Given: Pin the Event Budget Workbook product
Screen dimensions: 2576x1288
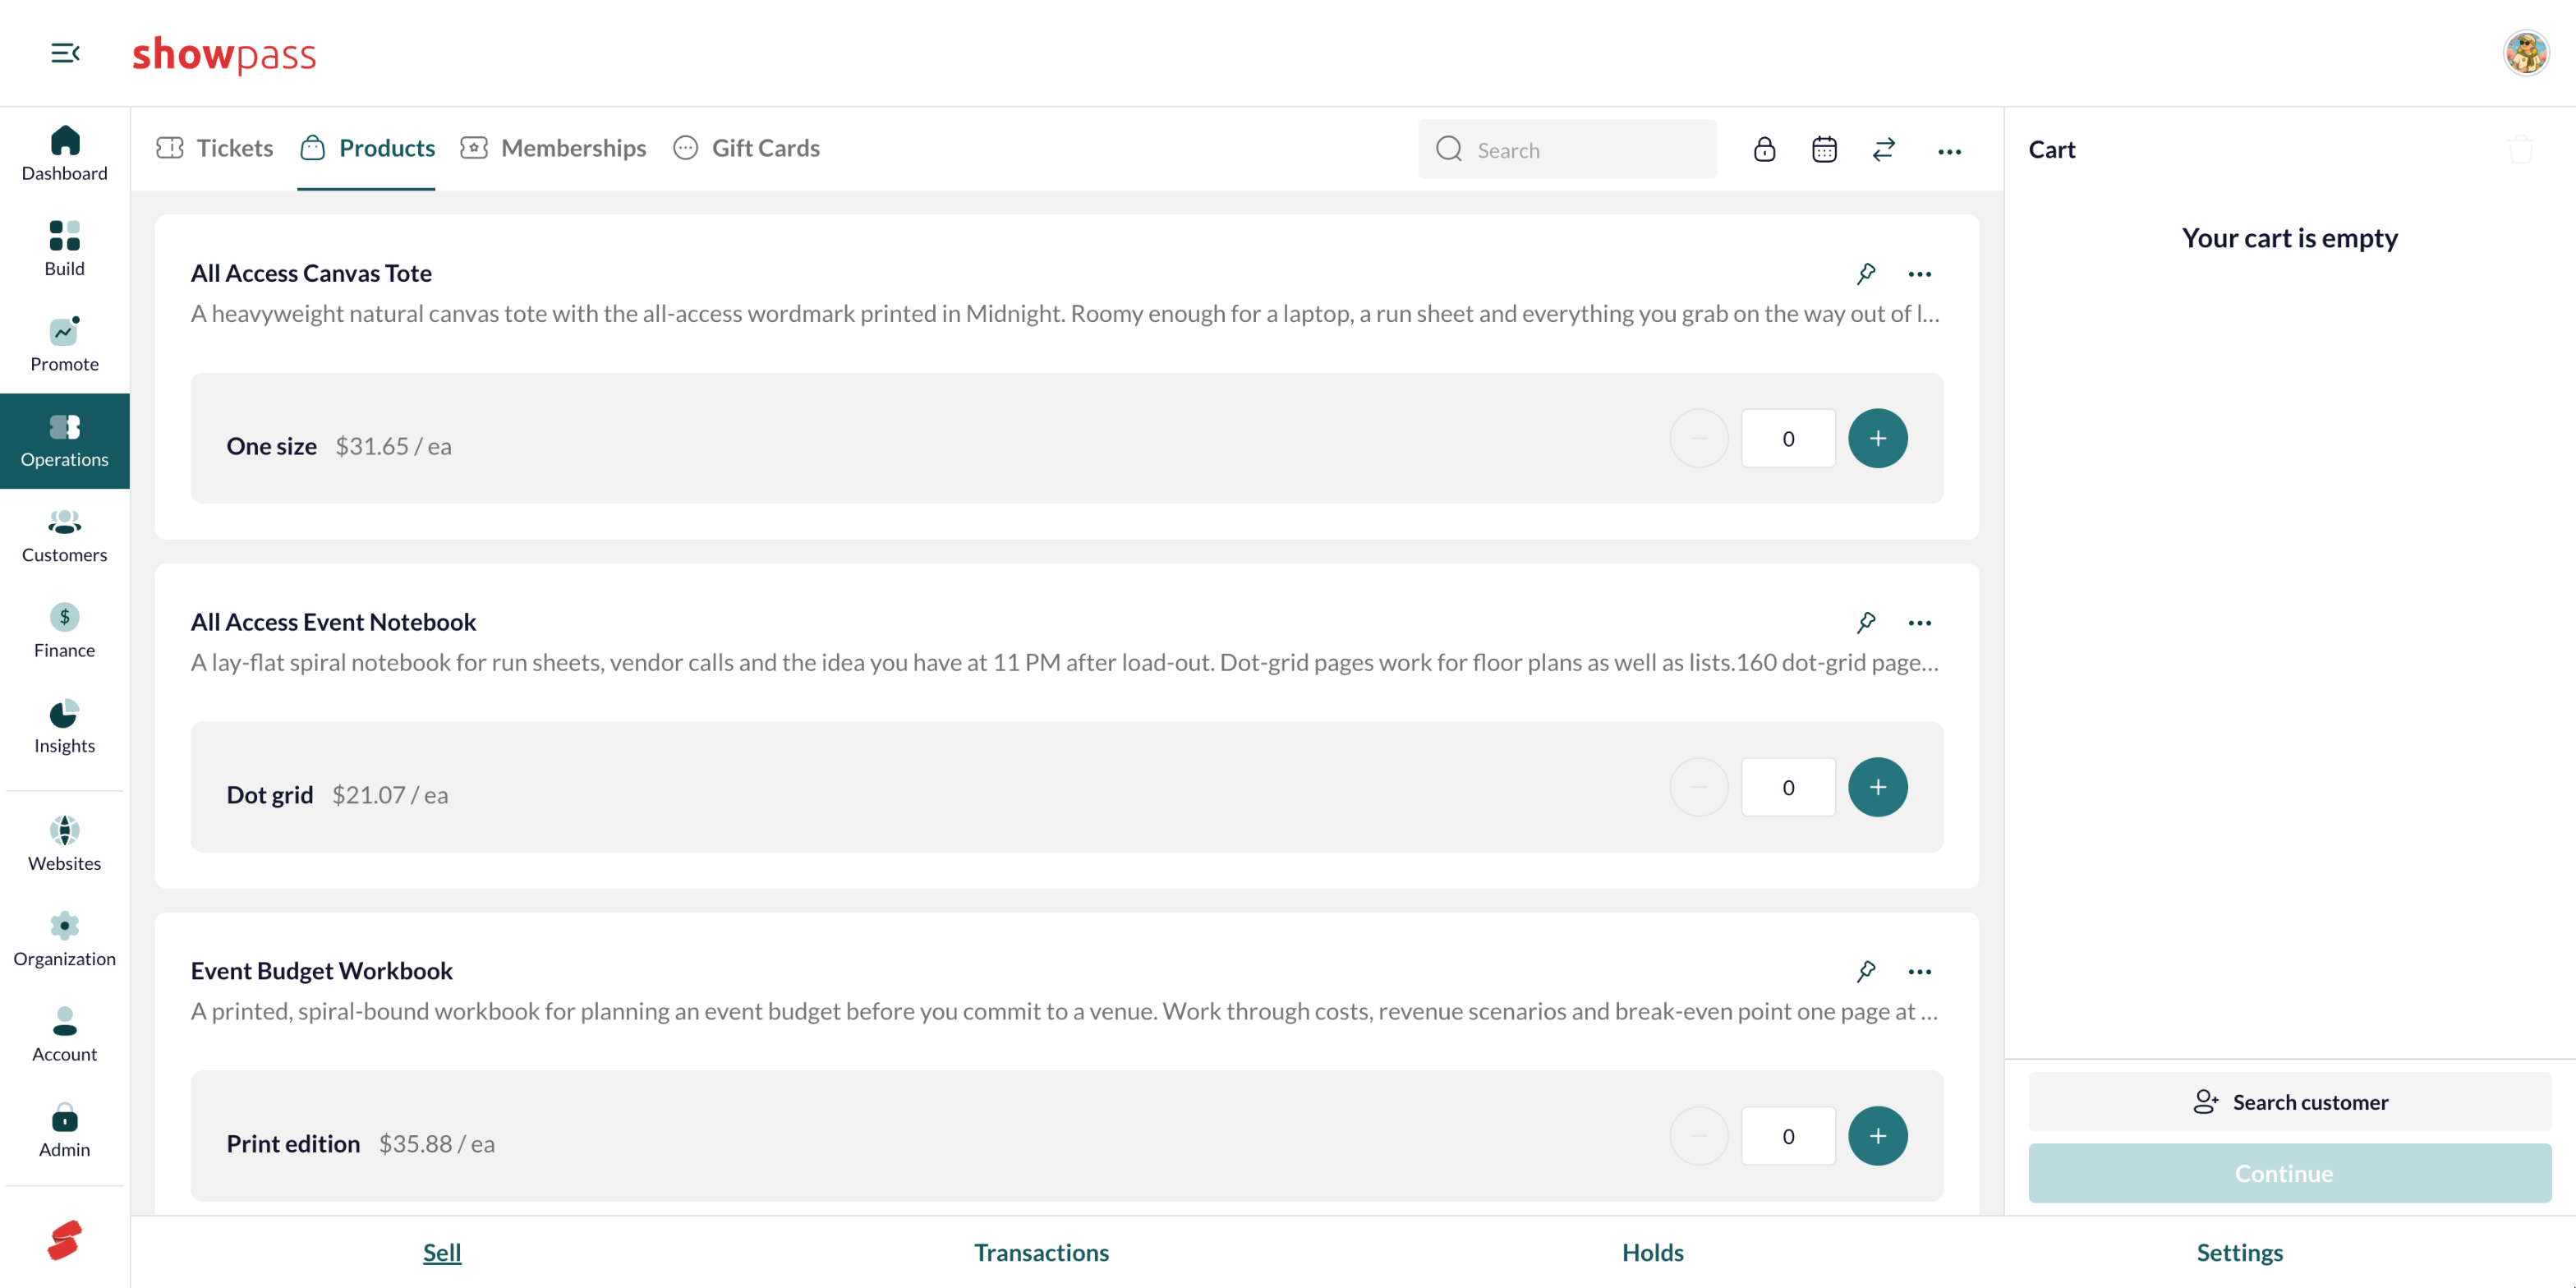Looking at the screenshot, I should pos(1866,971).
